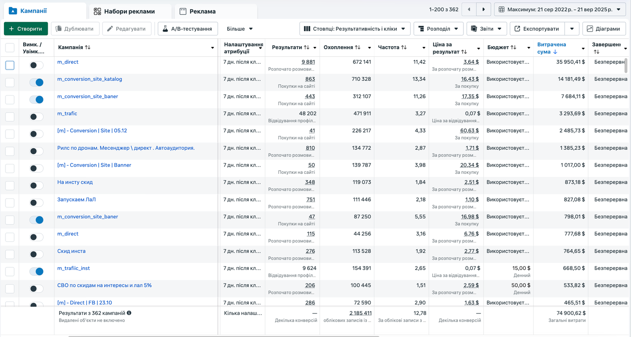This screenshot has width=631, height=337.
Task: Click the sort icon on Результати column
Action: click(306, 47)
